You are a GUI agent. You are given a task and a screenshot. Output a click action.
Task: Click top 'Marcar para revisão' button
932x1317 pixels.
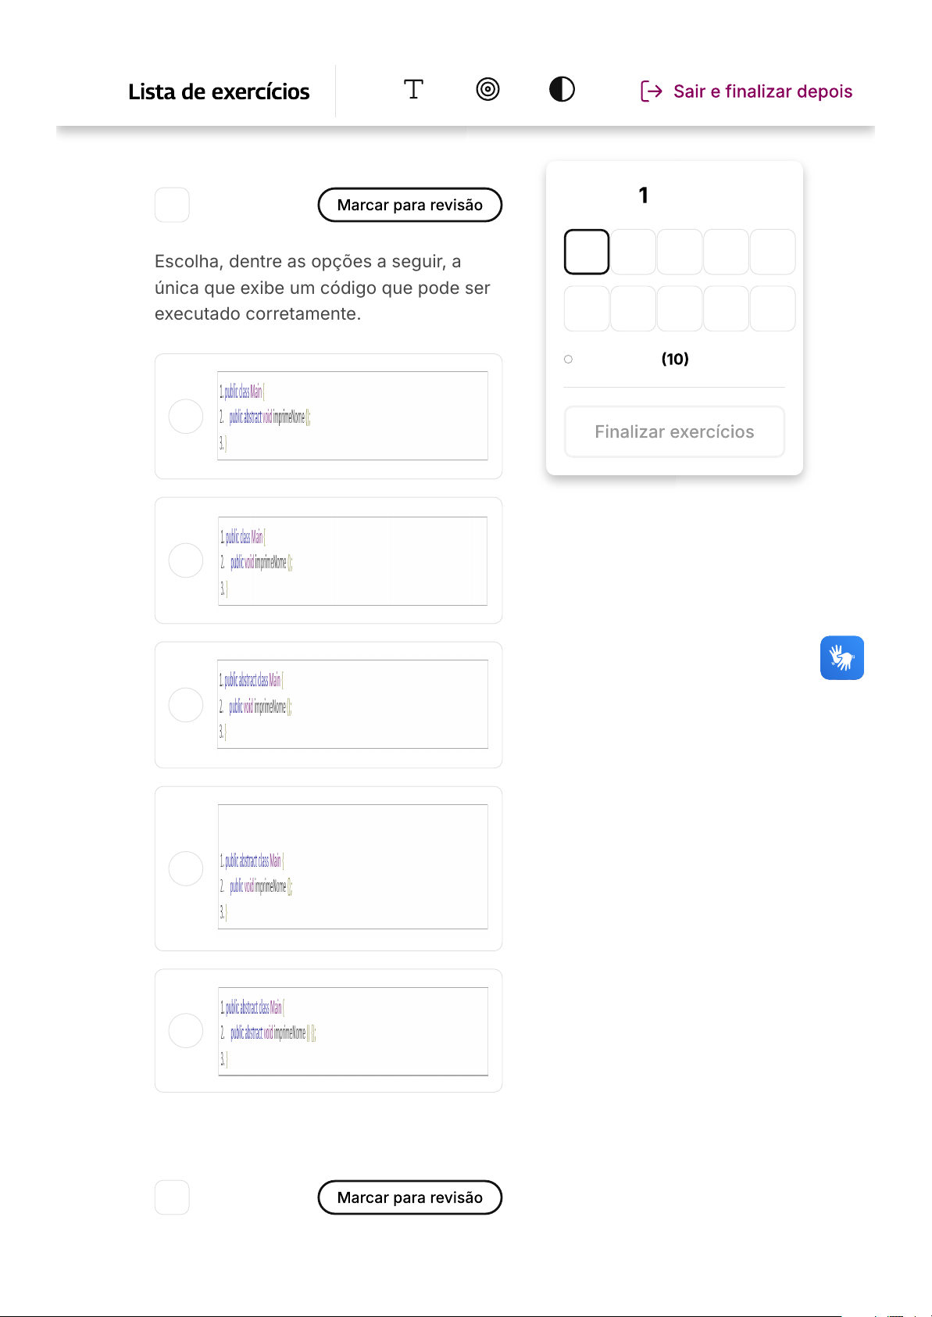(409, 205)
